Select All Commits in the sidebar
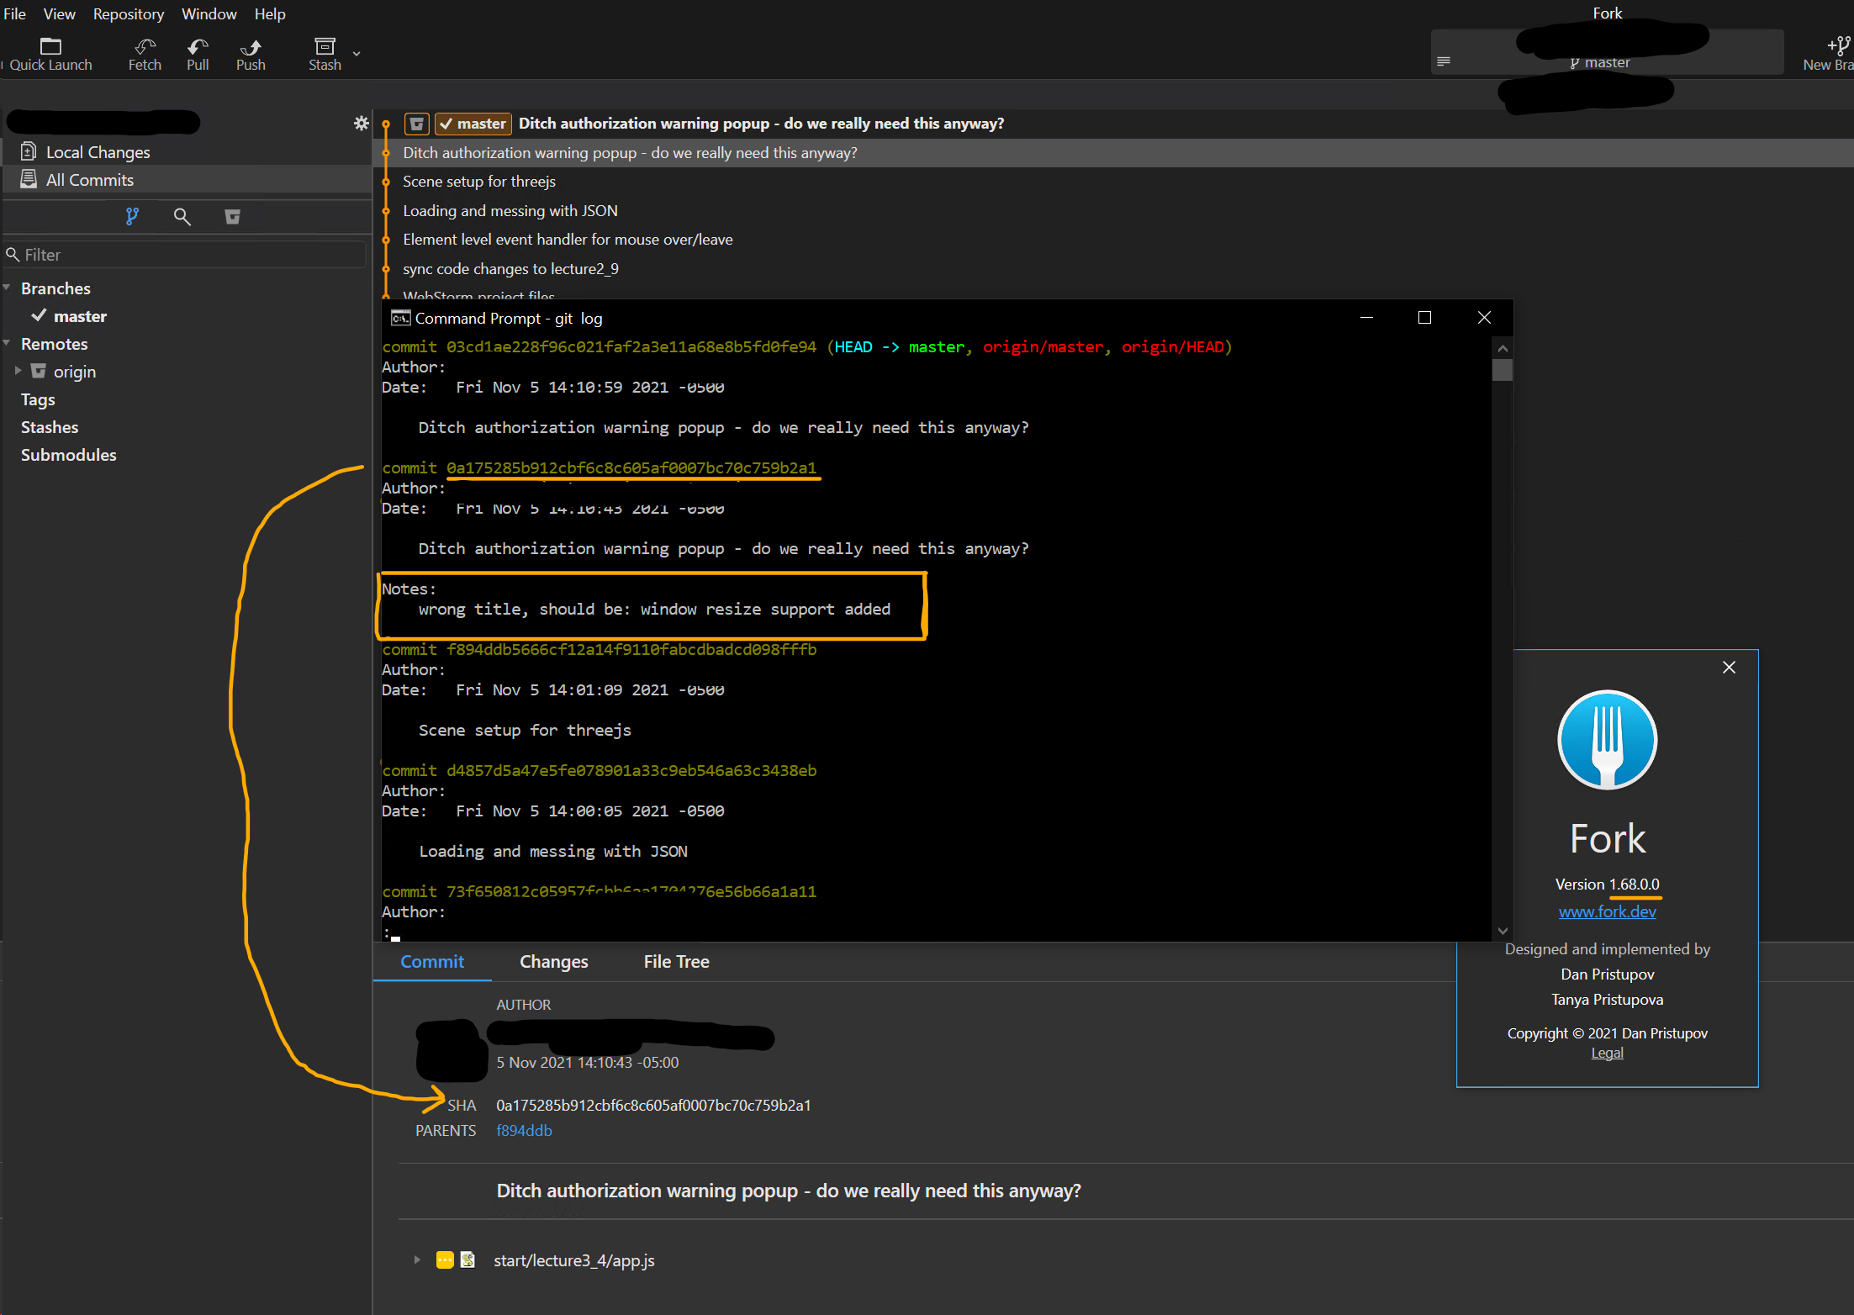 click(x=187, y=179)
